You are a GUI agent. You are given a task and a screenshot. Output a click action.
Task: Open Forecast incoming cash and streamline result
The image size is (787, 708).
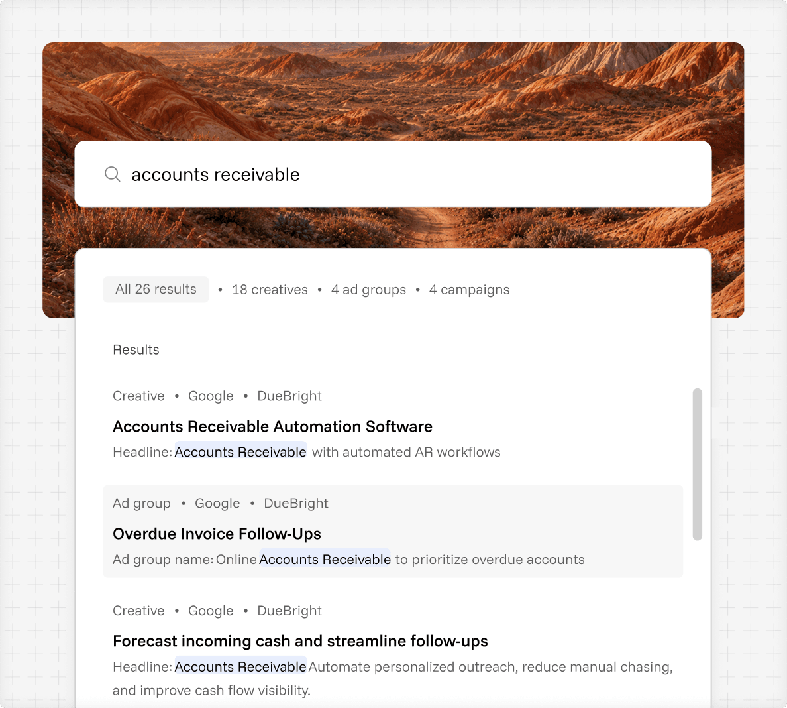pos(300,641)
